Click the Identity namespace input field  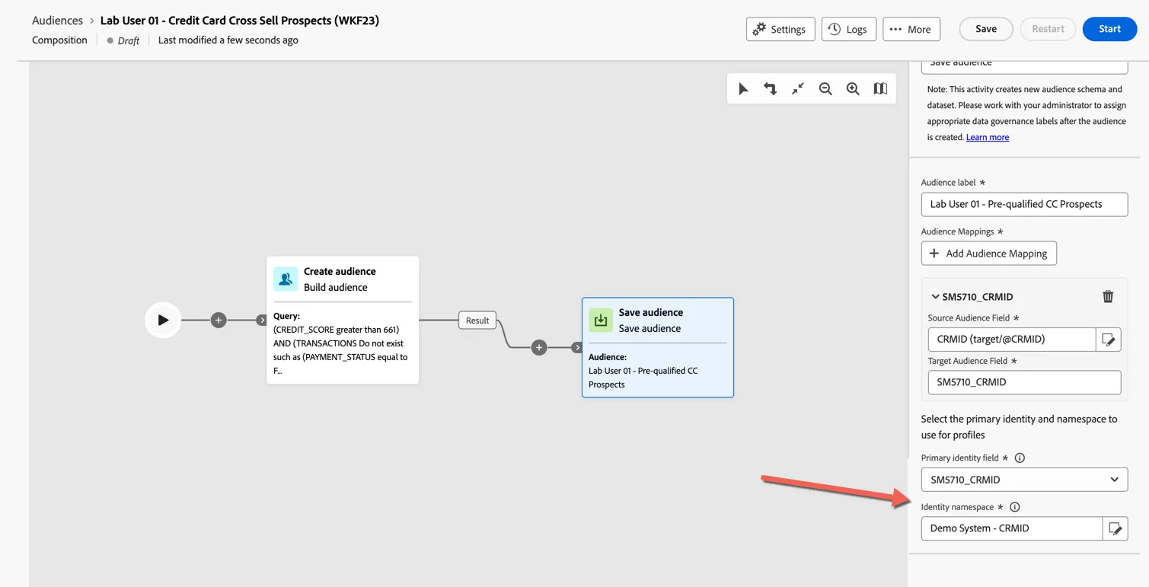click(x=1011, y=528)
